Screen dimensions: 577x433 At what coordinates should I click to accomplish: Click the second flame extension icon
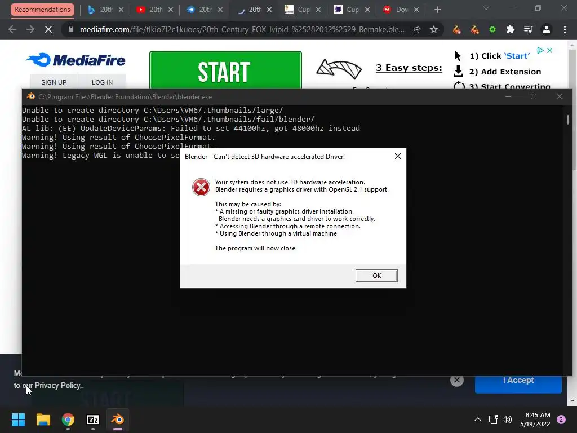[x=474, y=29]
